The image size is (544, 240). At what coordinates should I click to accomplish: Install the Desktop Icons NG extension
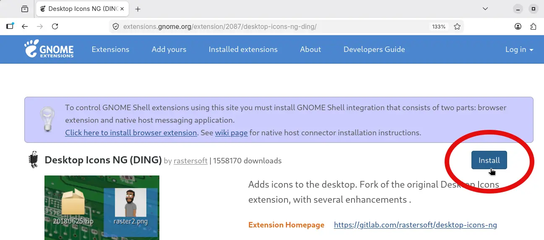(489, 160)
